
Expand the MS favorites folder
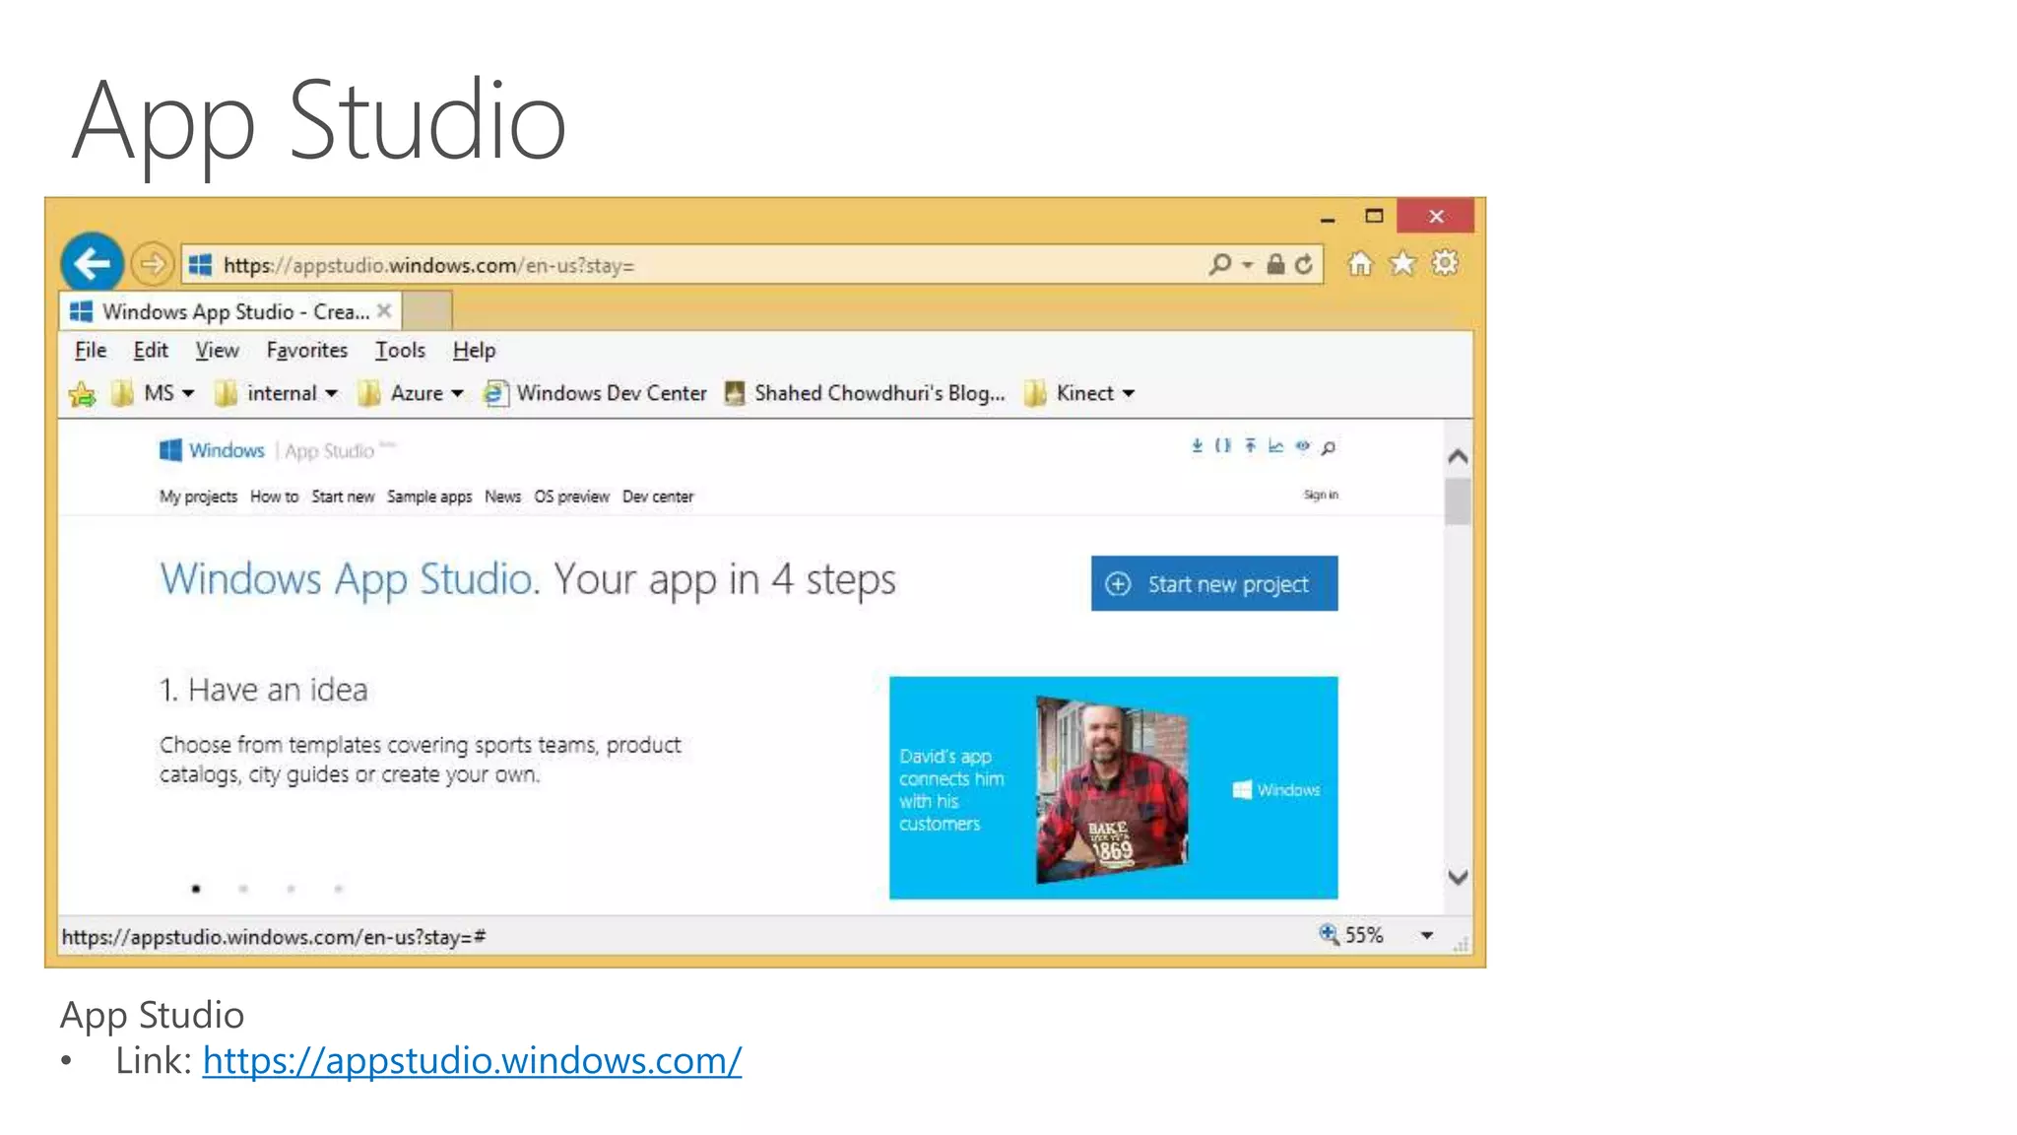pyautogui.click(x=154, y=393)
